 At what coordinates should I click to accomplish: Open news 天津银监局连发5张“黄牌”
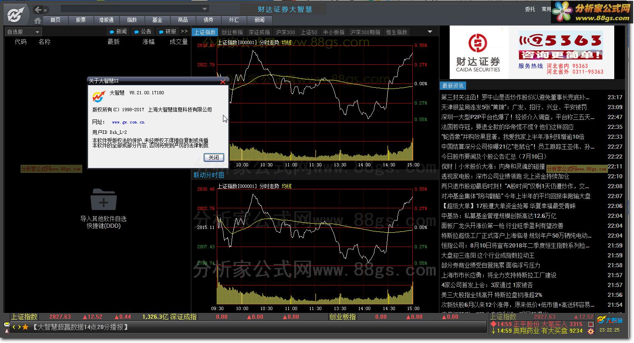[514, 107]
